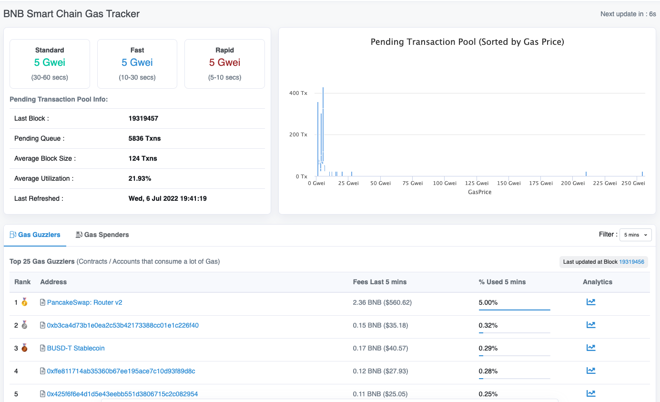Click the 5.00% usage progress bar
The width and height of the screenshot is (660, 402).
[514, 310]
